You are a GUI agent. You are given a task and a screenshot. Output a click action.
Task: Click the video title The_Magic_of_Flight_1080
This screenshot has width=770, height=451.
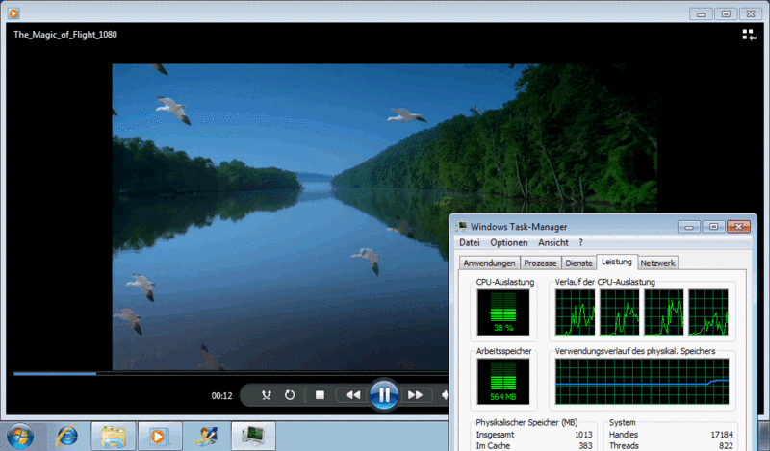pos(65,35)
